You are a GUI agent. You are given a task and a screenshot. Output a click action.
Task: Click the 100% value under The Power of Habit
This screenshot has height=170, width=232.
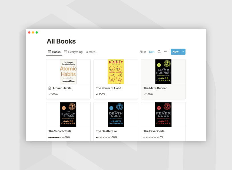(102, 94)
